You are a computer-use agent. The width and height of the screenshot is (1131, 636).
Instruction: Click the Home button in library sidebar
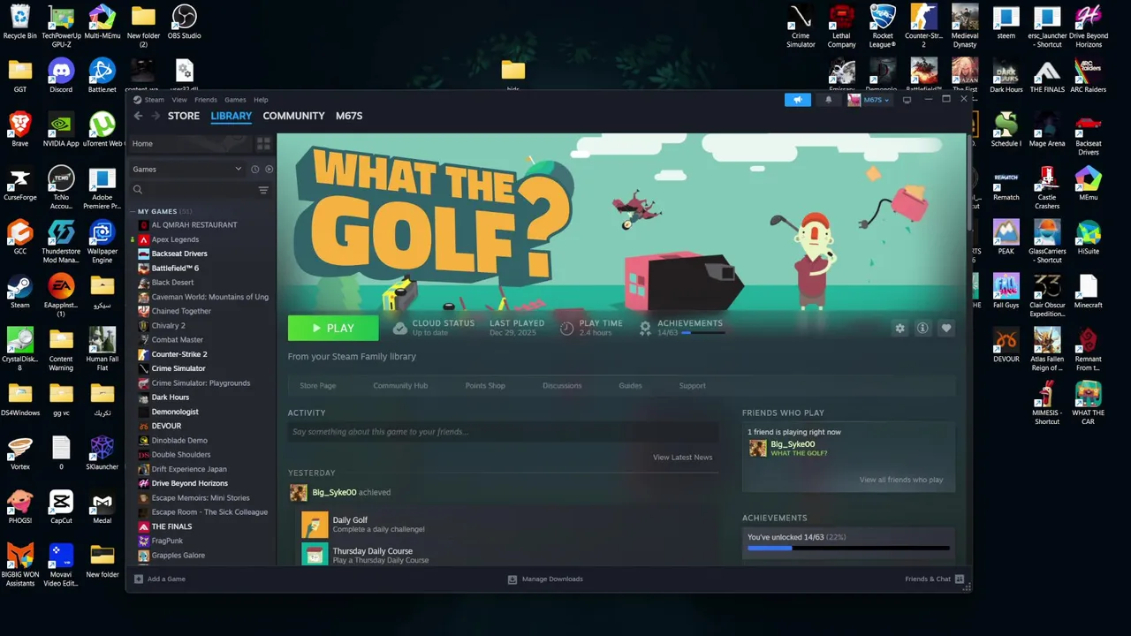click(x=192, y=143)
